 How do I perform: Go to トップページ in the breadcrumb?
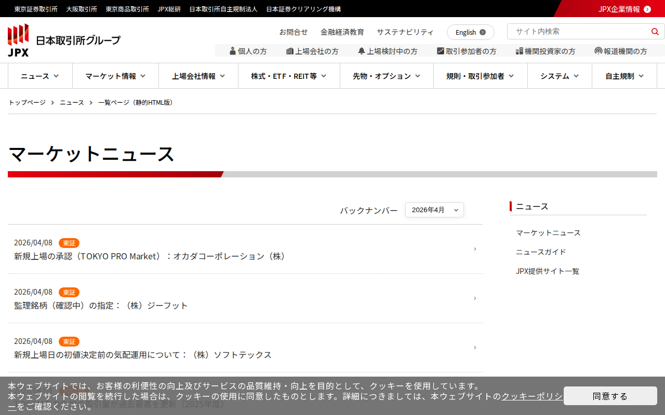click(27, 102)
